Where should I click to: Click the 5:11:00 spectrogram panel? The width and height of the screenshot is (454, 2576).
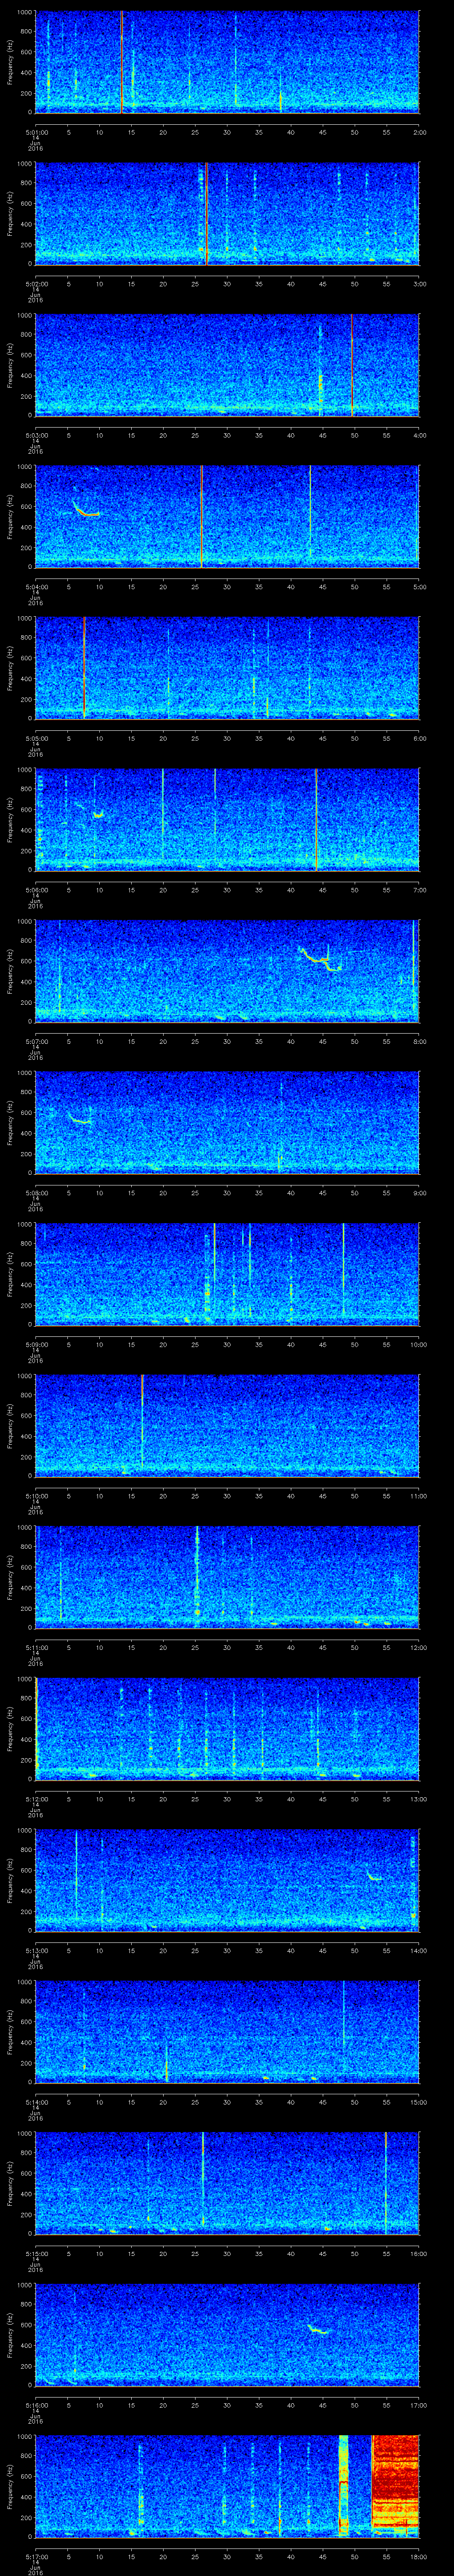pyautogui.click(x=227, y=1577)
